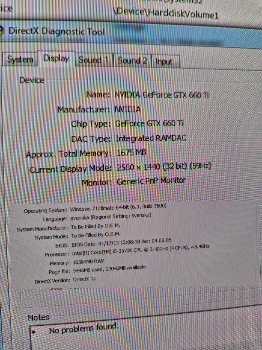This screenshot has height=350, width=262.
Task: Select the Display tab
Action: click(x=56, y=59)
